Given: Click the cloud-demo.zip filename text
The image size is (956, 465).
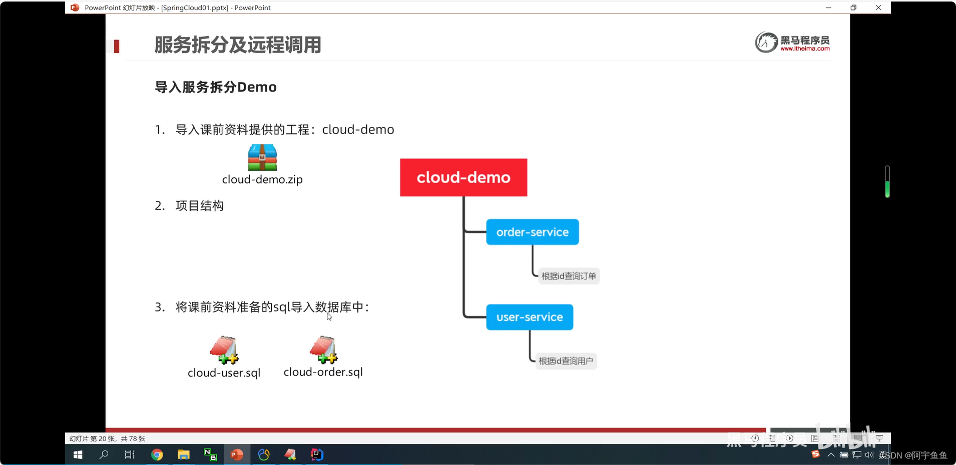Looking at the screenshot, I should click(262, 179).
